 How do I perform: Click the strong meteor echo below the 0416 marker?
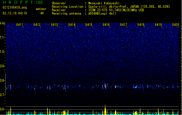[105, 86]
